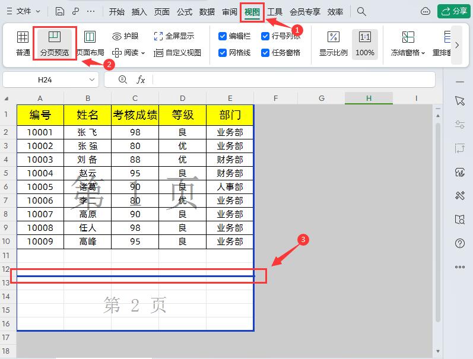Open the Efficiency (效率) tab
The height and width of the screenshot is (359, 473).
point(335,12)
